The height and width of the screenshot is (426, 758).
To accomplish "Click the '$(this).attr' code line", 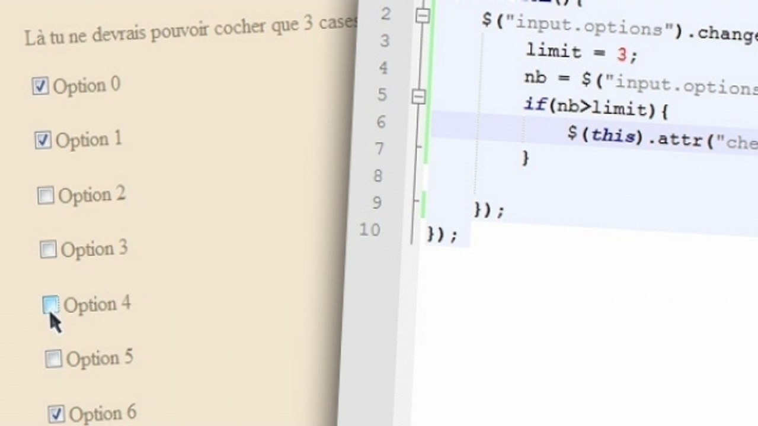I will (662, 138).
